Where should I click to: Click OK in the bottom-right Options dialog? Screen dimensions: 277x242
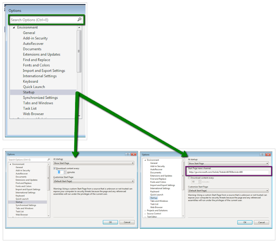point(245,222)
